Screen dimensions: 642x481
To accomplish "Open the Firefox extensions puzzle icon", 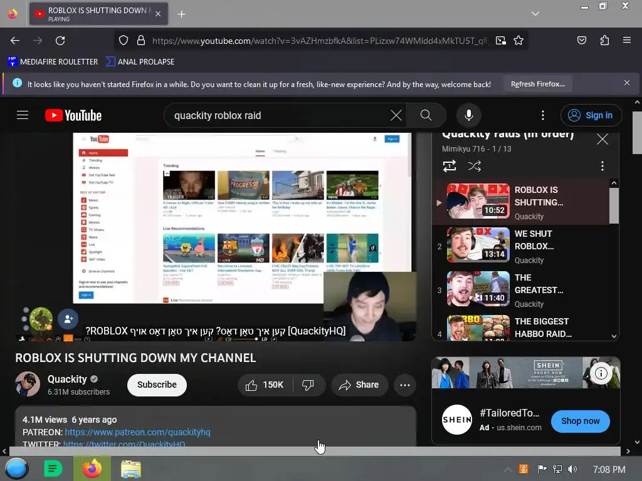I will (x=604, y=41).
